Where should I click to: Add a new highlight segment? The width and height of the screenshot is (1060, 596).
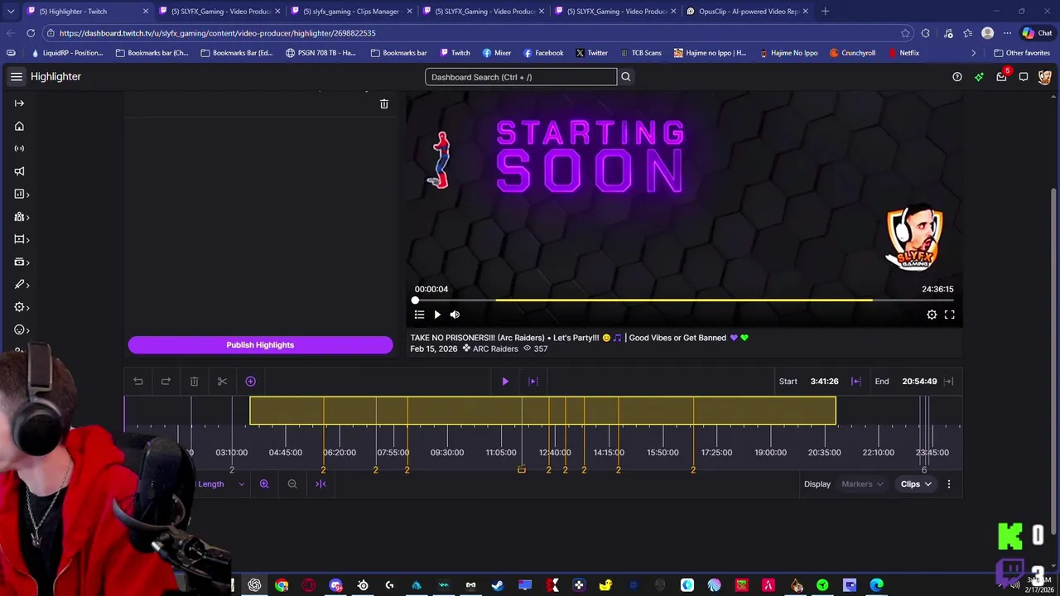(x=250, y=382)
